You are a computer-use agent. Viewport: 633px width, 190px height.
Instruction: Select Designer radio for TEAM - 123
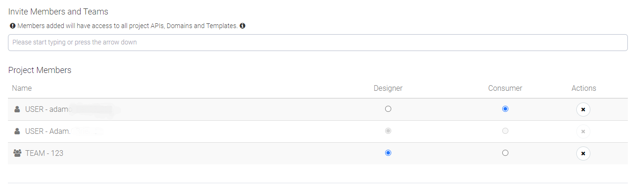tap(388, 153)
